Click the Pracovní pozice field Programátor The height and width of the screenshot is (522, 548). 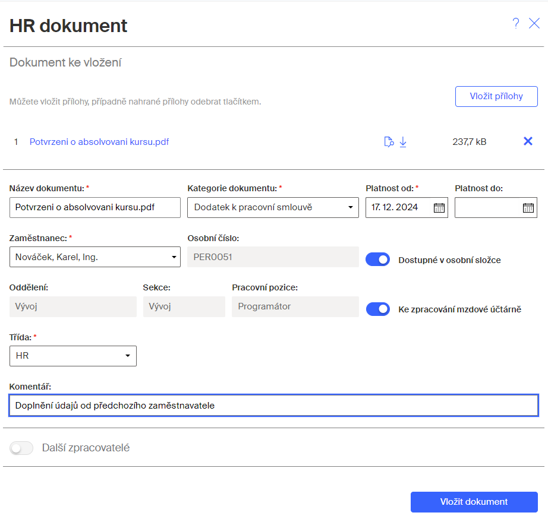(295, 306)
